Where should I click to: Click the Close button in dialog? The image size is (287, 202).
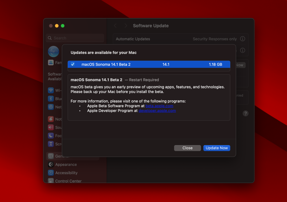(x=187, y=148)
